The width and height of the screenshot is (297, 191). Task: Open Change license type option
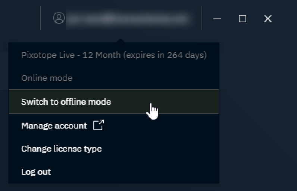tap(61, 149)
